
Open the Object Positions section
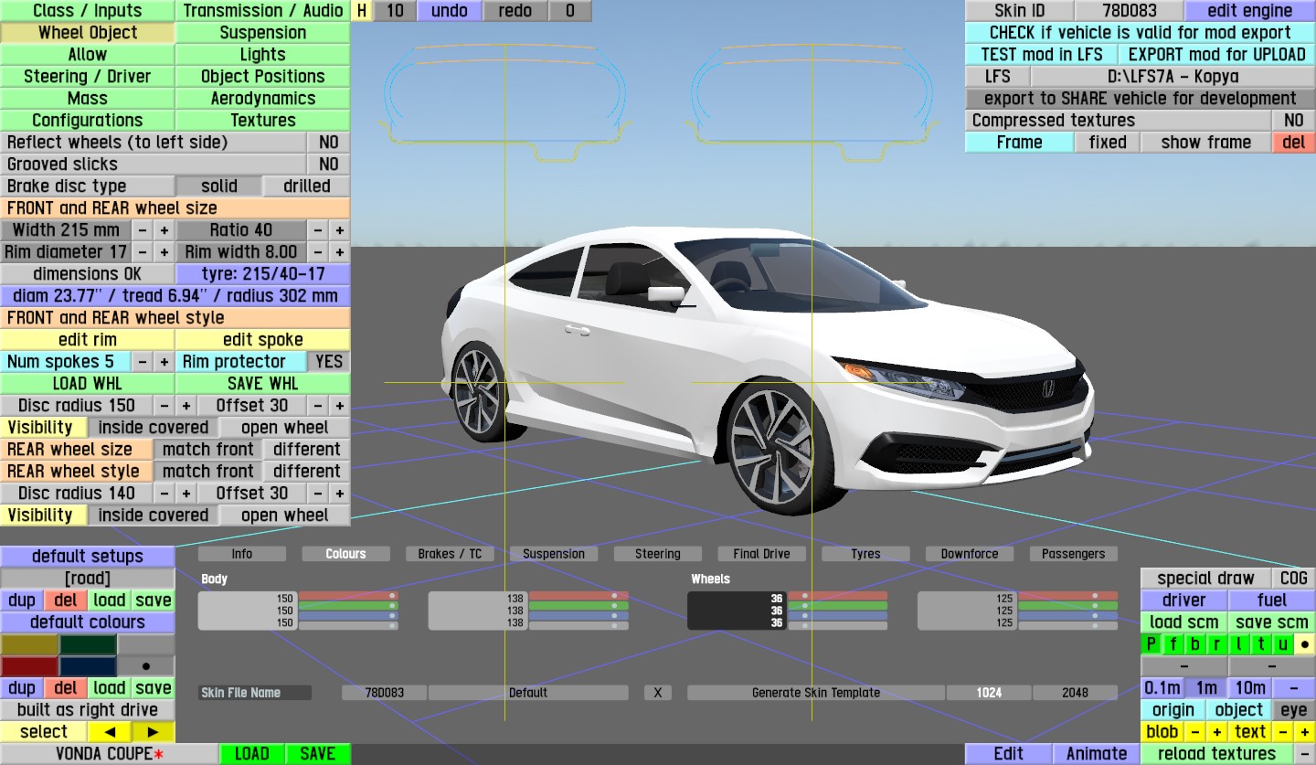(263, 77)
